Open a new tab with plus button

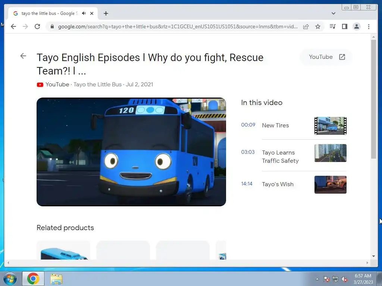pyautogui.click(x=106, y=13)
